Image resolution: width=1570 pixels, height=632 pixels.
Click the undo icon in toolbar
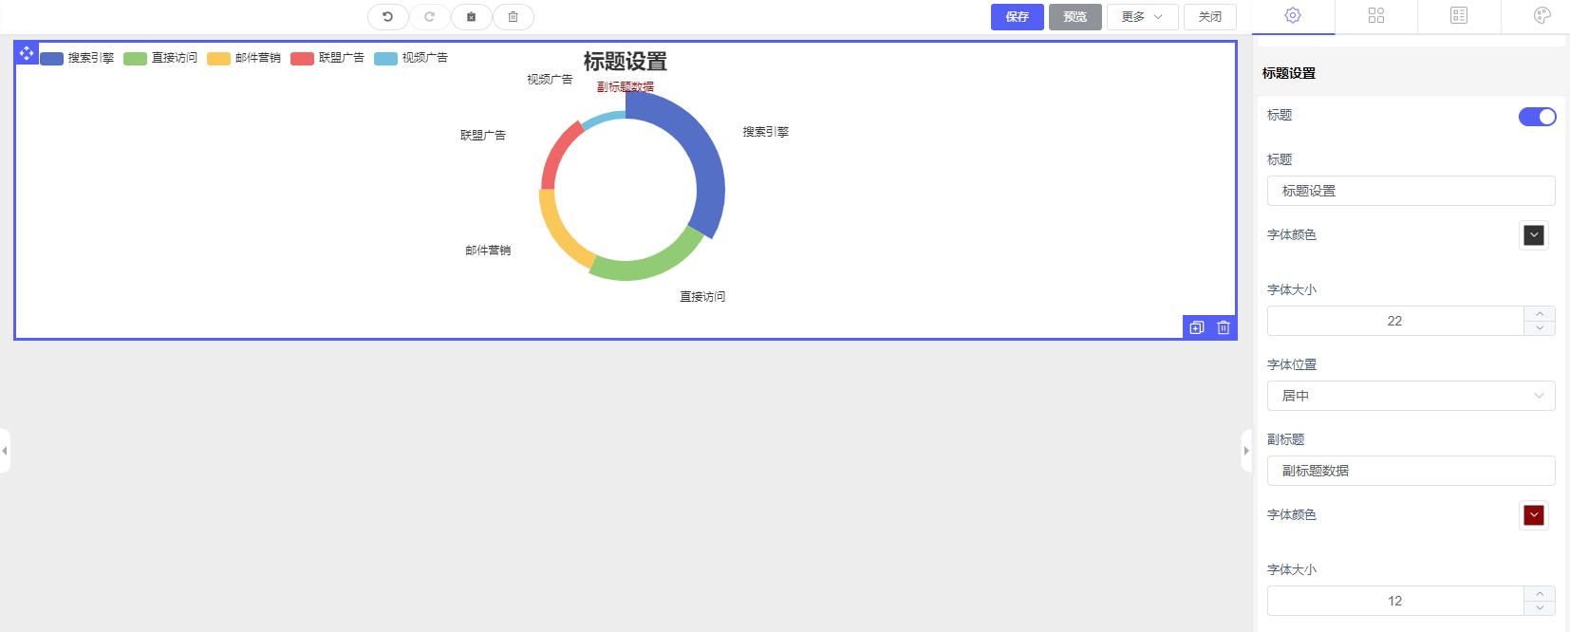coord(387,17)
